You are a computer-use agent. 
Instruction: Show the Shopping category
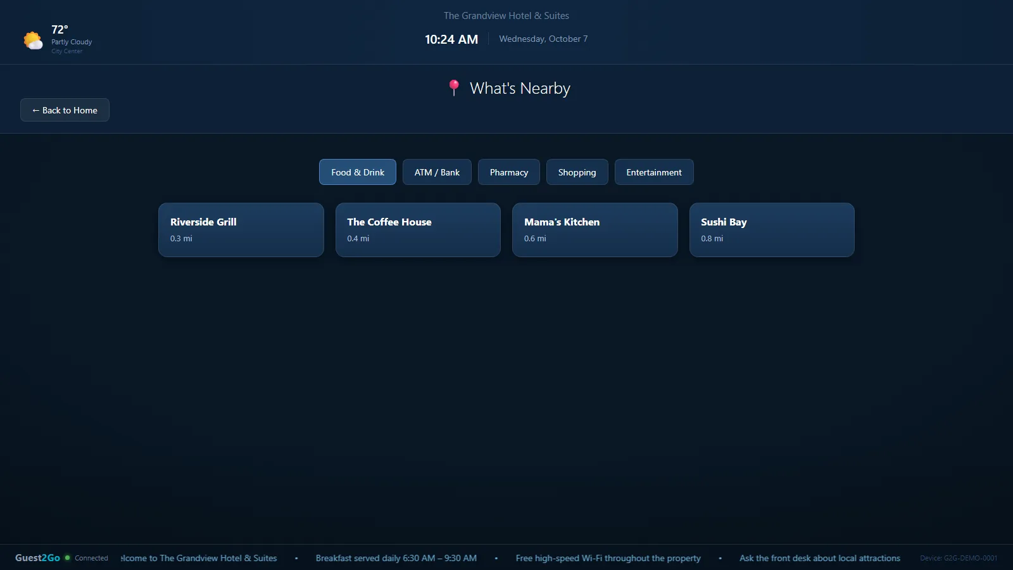[x=577, y=172]
